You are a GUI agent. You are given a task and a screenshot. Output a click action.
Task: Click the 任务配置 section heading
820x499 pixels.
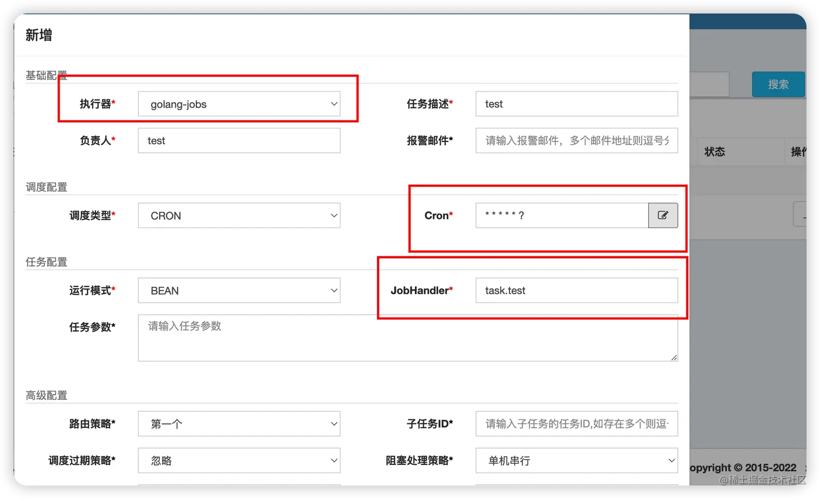47,262
